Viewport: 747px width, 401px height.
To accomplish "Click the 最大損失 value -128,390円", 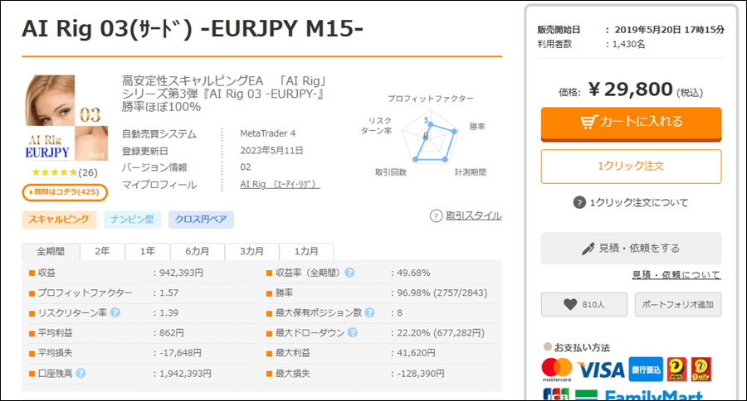I will coord(421,374).
